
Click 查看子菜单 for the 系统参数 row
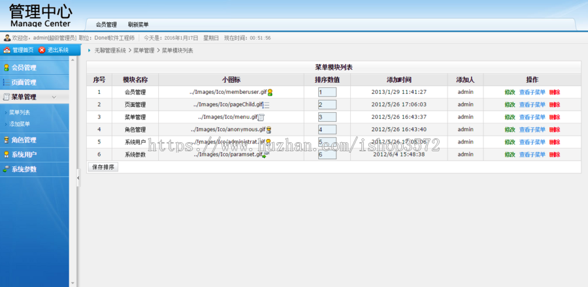pyautogui.click(x=532, y=155)
